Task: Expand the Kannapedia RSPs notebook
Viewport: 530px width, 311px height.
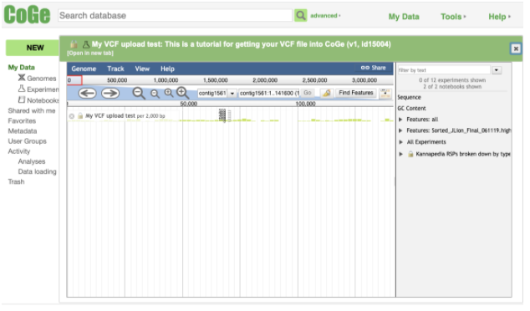Action: click(400, 154)
